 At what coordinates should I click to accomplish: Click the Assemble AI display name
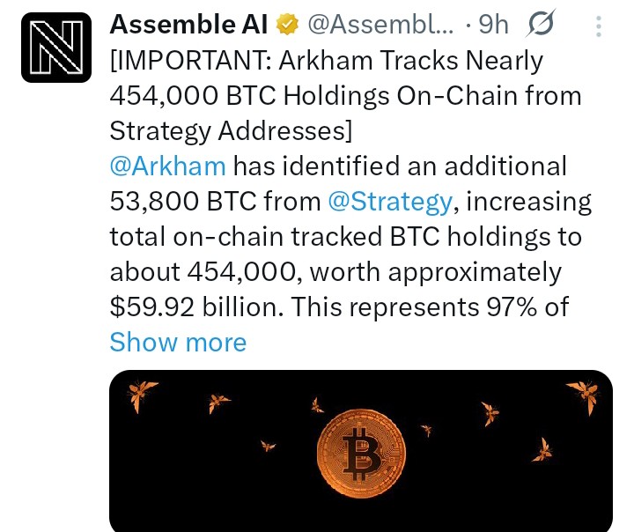pyautogui.click(x=190, y=26)
